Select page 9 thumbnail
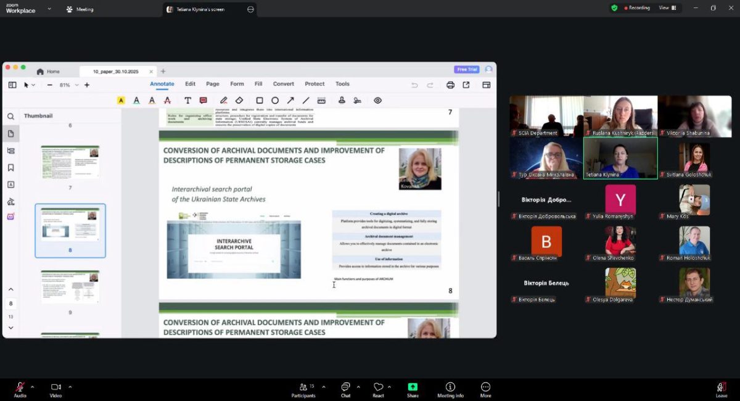Screen dimensions: 740x401 coord(70,287)
